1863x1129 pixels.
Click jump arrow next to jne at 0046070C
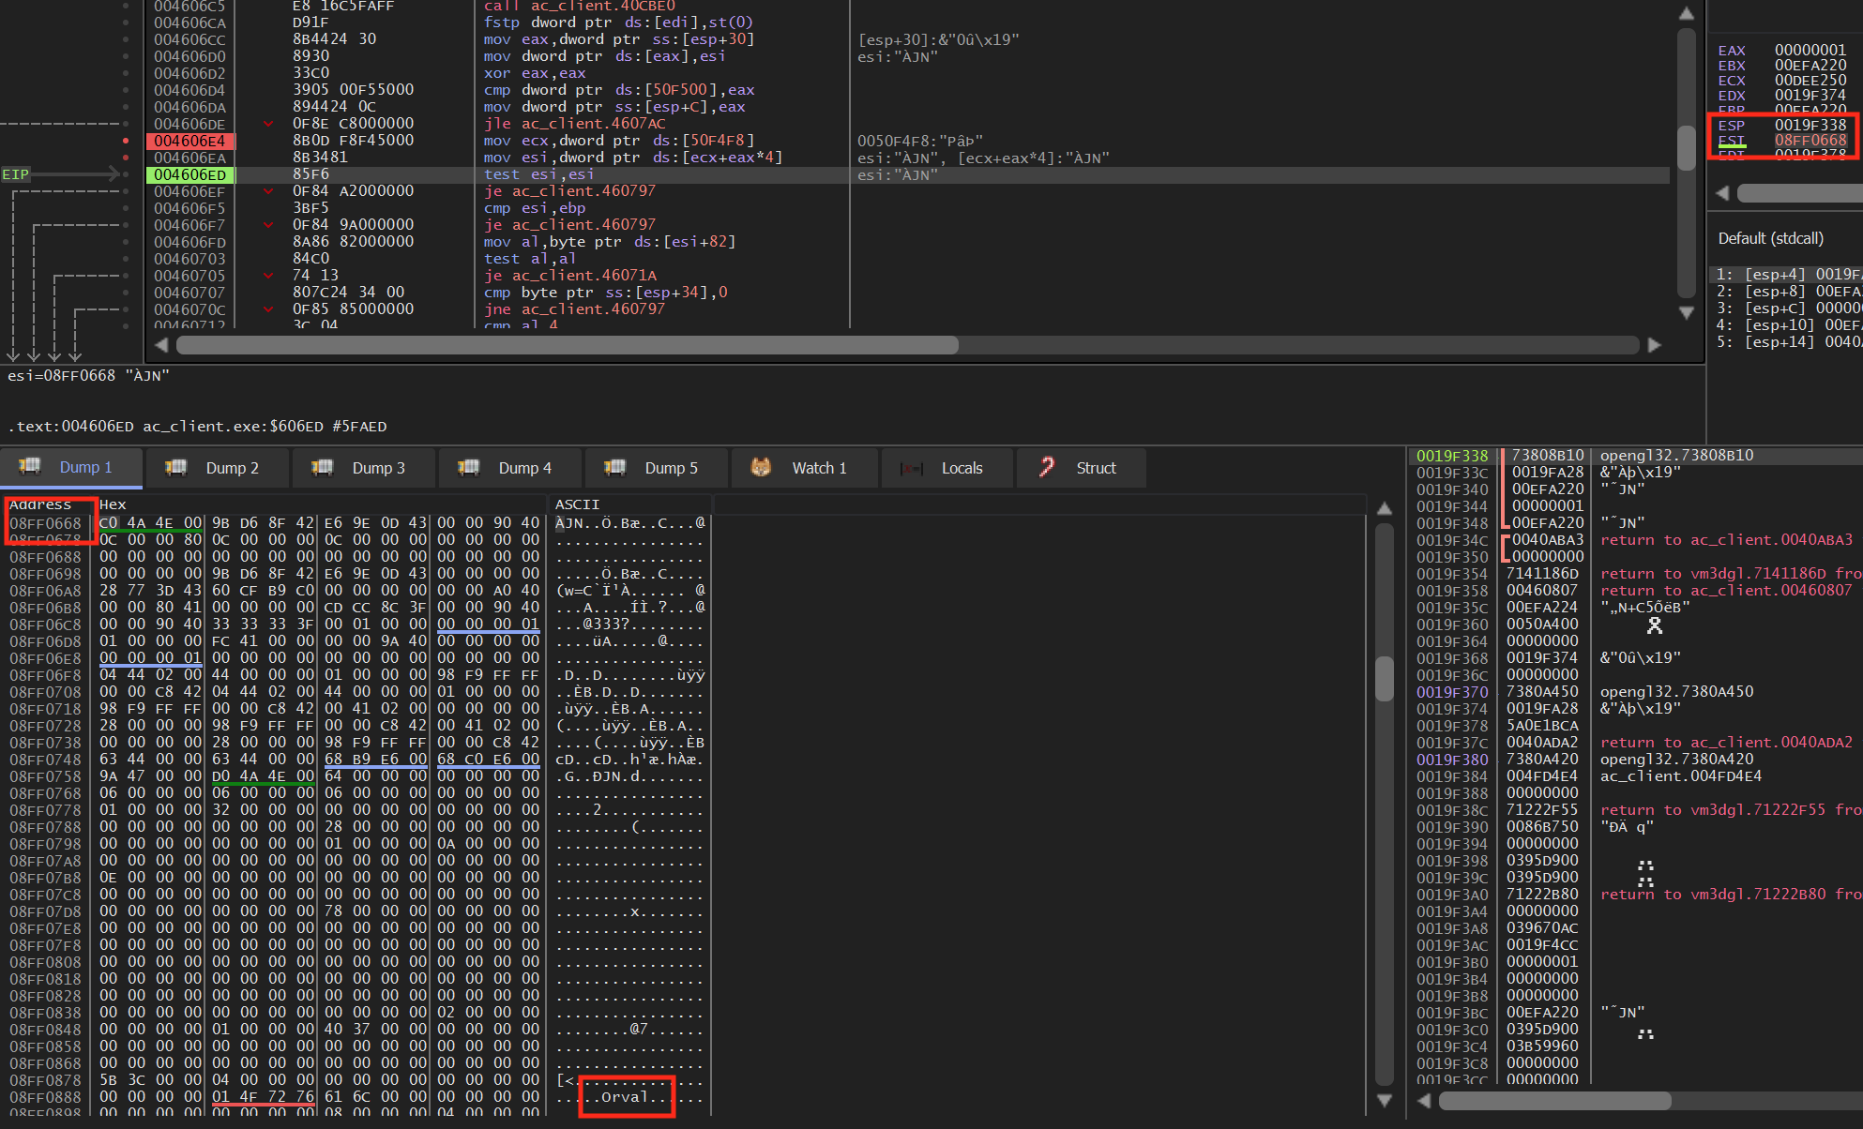pos(269,309)
